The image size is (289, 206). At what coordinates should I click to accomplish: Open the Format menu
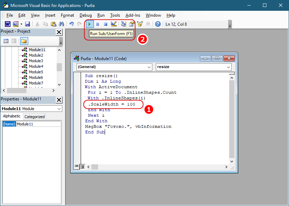tap(67, 15)
